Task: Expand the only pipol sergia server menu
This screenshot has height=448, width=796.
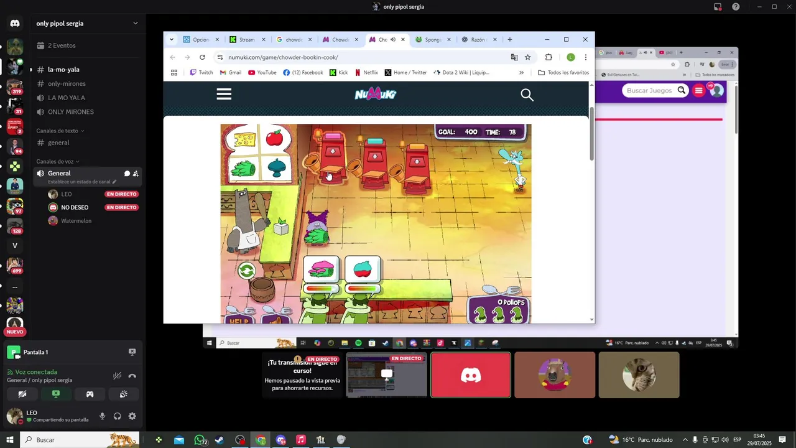Action: tap(135, 24)
